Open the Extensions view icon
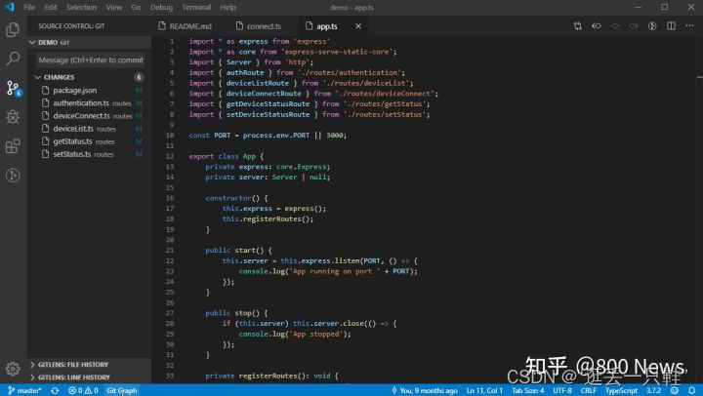 (x=13, y=146)
